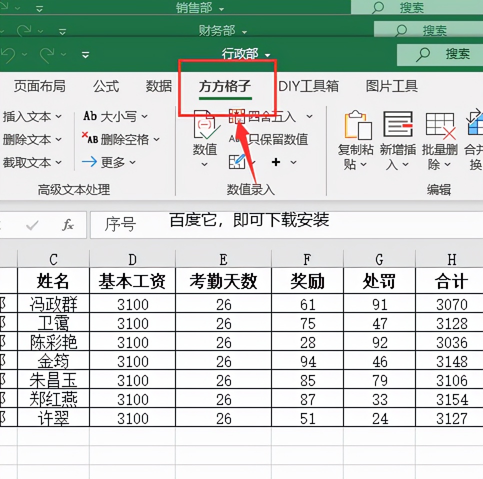Screen dimensions: 483x479
Task: Click cell with name 郑红燕
Action: point(53,398)
